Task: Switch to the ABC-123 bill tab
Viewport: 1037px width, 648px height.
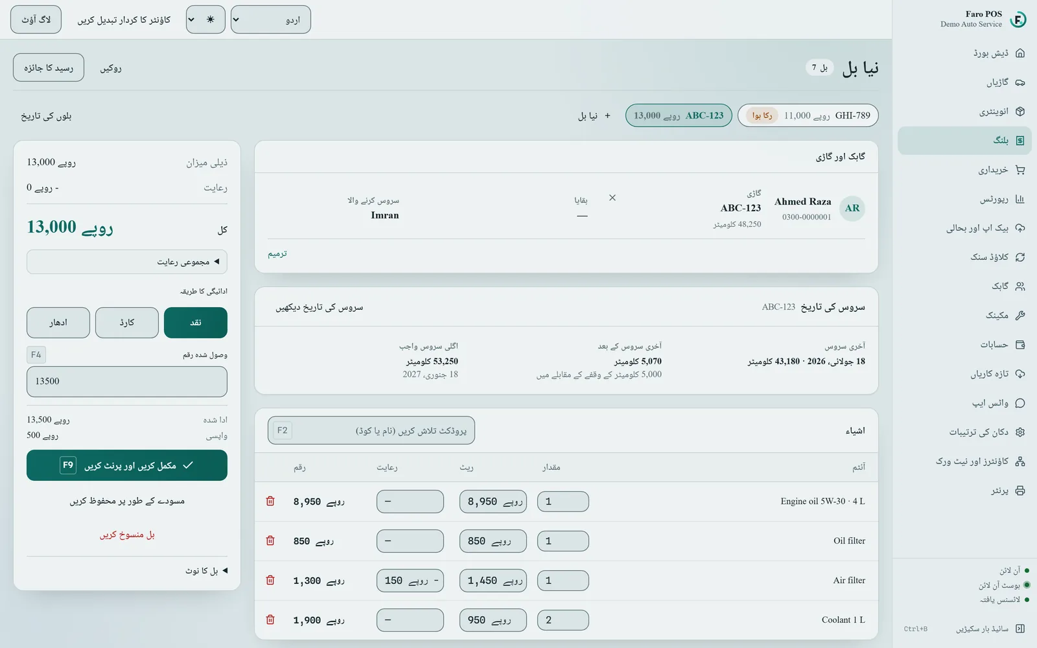Action: click(x=679, y=115)
